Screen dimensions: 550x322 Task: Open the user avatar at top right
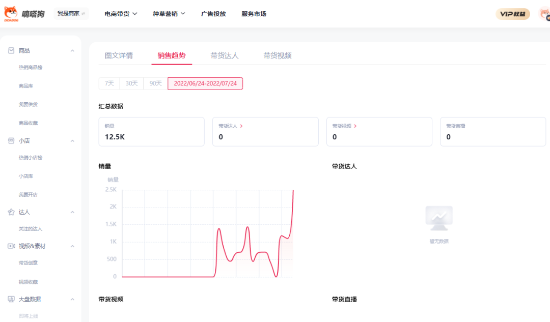[x=544, y=14]
